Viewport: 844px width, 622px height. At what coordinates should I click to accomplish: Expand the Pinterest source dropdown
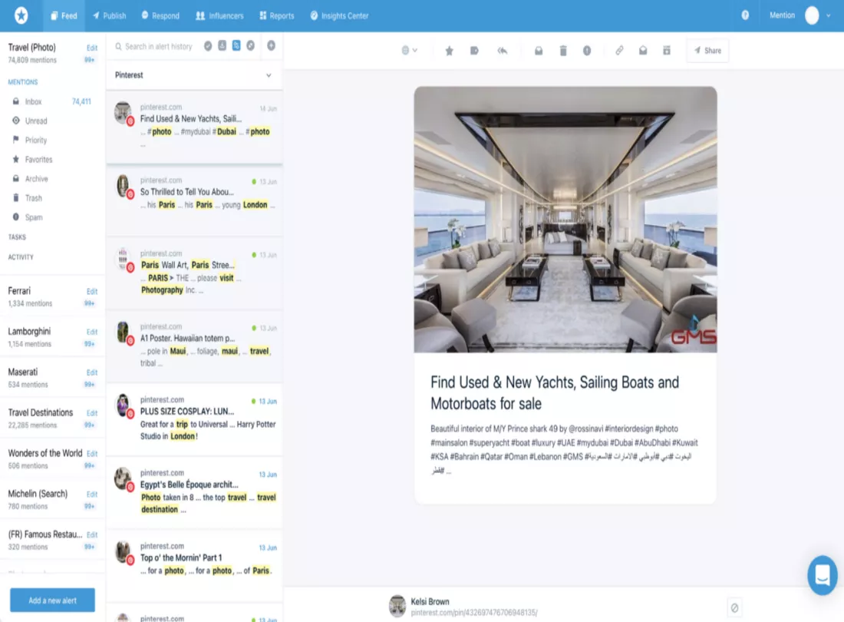pyautogui.click(x=194, y=74)
